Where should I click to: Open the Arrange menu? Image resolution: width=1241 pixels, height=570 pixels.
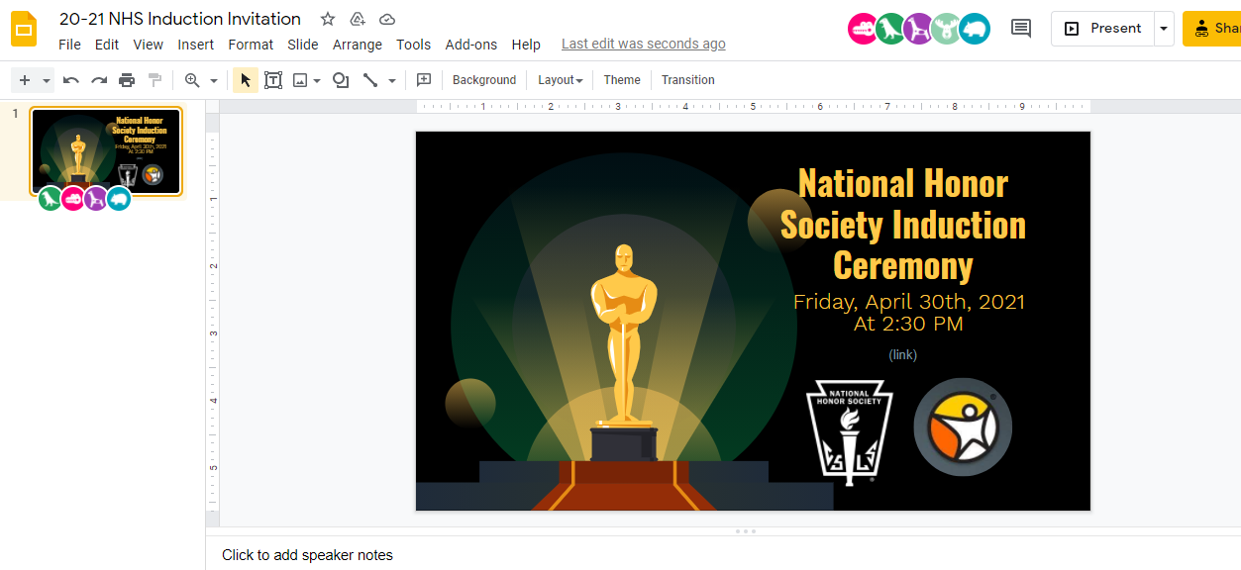[x=358, y=45]
